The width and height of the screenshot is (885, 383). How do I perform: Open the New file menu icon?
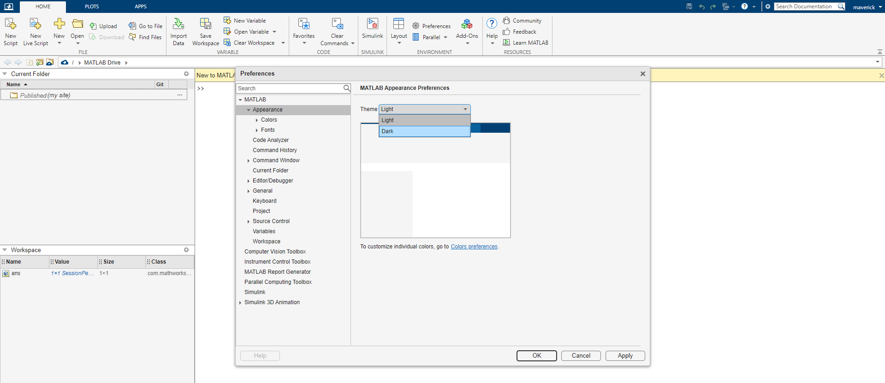point(59,24)
